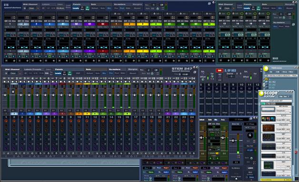The width and height of the screenshot is (299, 182).
Task: Solo channel 1 in STEM 247
Action: coord(8,81)
